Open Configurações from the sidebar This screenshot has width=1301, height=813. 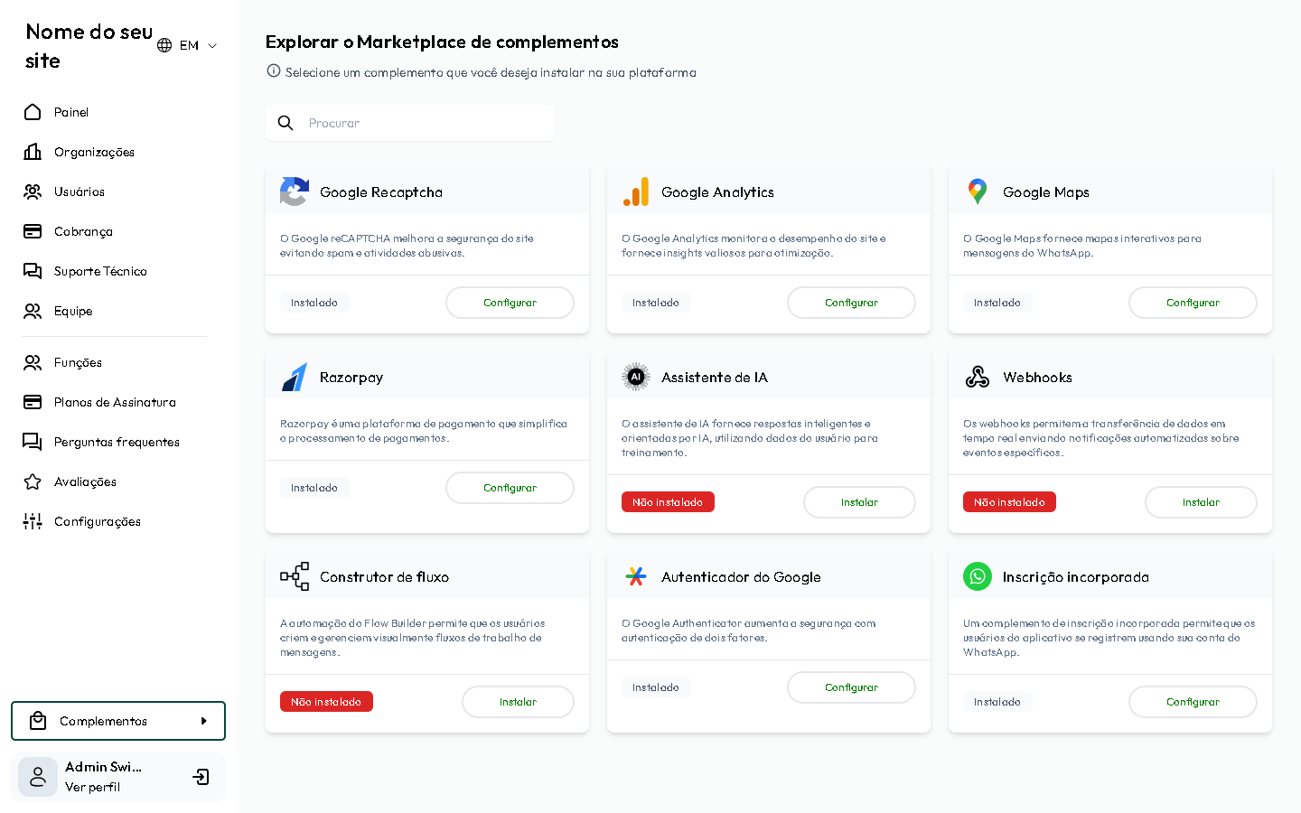coord(98,521)
